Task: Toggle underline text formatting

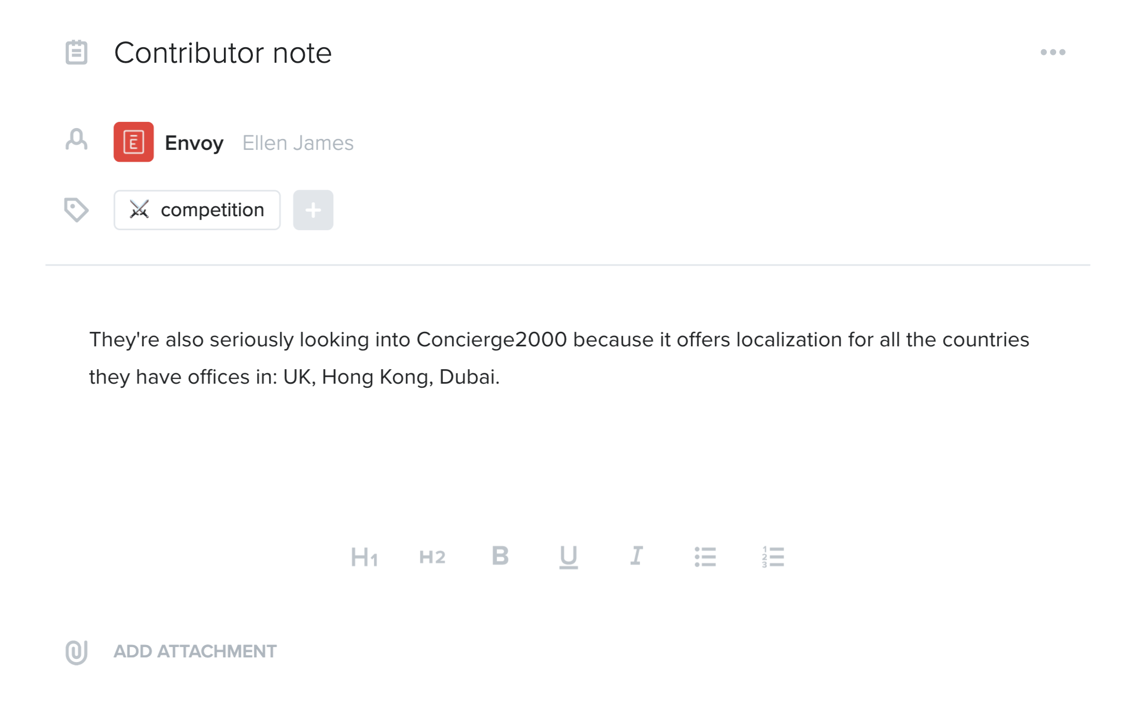Action: [569, 557]
